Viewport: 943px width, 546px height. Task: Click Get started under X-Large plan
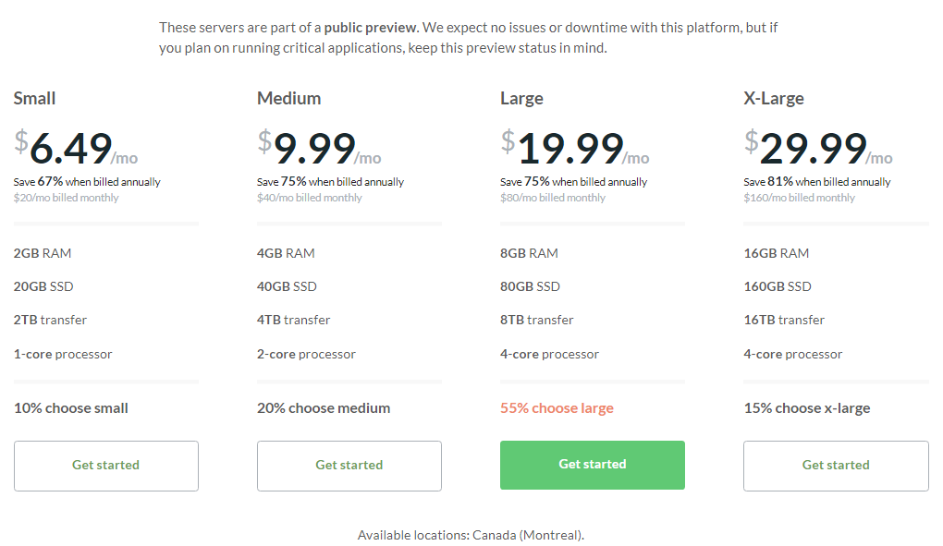(x=836, y=466)
